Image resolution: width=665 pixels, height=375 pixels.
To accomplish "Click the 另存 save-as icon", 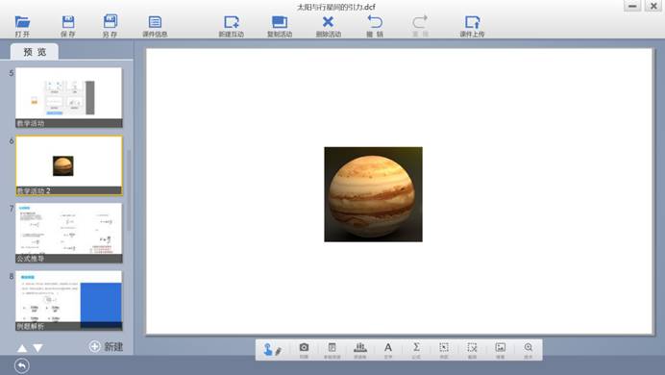I will click(x=111, y=26).
